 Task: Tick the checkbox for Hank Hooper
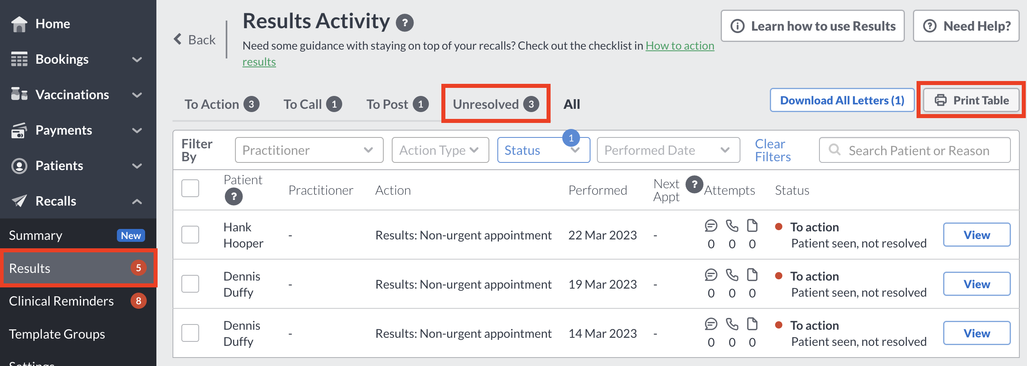point(190,235)
